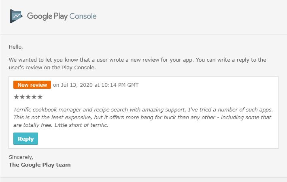Click the Hello greeting line
287x182 pixels.
click(16, 47)
